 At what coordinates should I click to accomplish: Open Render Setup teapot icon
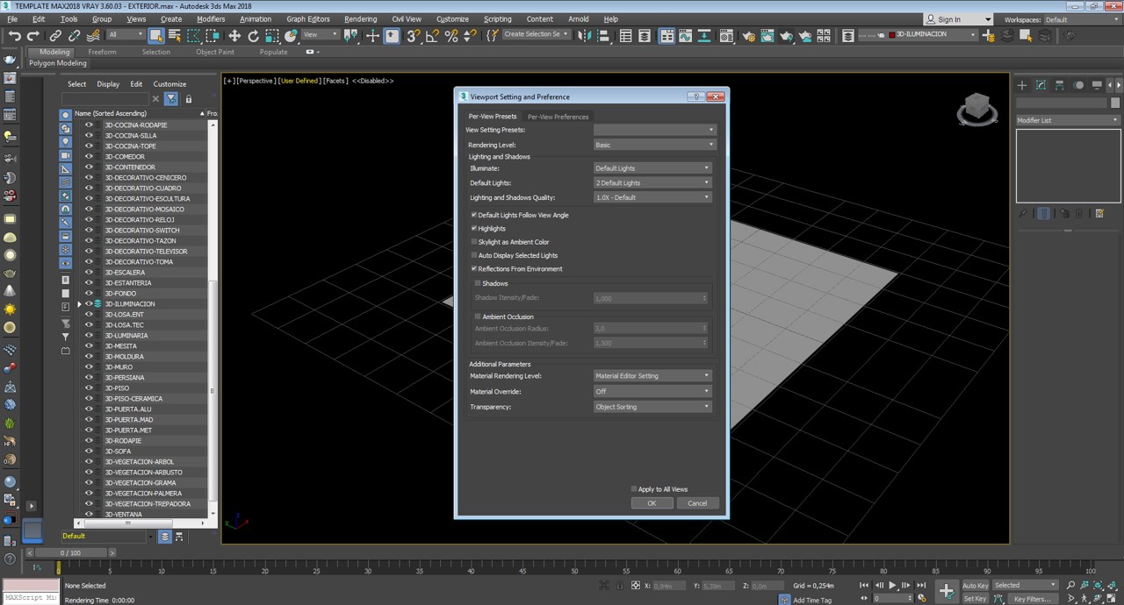(748, 36)
